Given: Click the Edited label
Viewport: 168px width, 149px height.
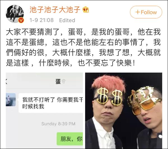Looking at the screenshot, I should pos(67,20).
